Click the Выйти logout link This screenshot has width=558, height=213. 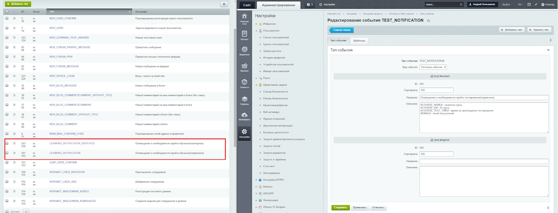pos(506,5)
